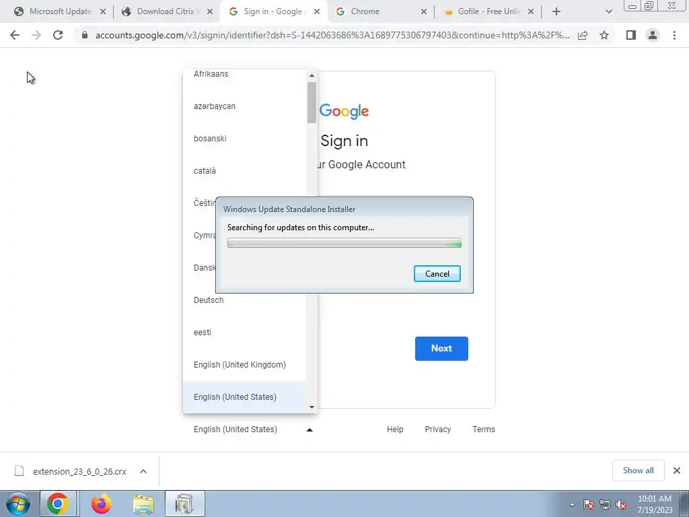
Task: Choose Afrikaans language
Action: point(244,74)
